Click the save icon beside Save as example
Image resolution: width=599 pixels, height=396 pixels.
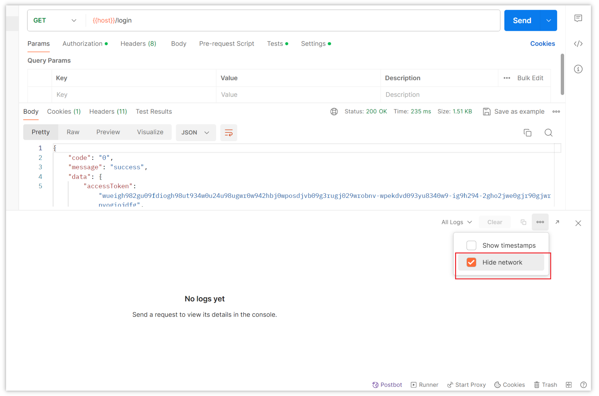487,112
